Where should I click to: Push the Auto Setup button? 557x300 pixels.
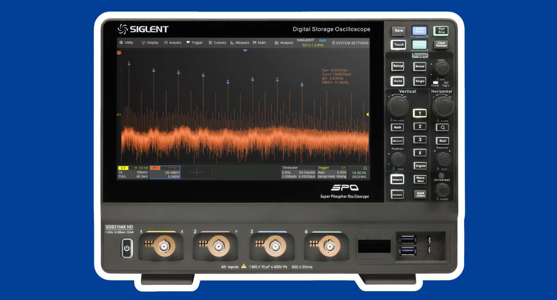coord(419,30)
